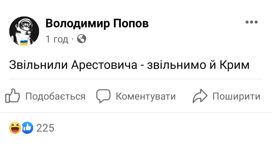272x145 pixels.
Task: Click the word "Крим" in the post
Action: coord(234,65)
